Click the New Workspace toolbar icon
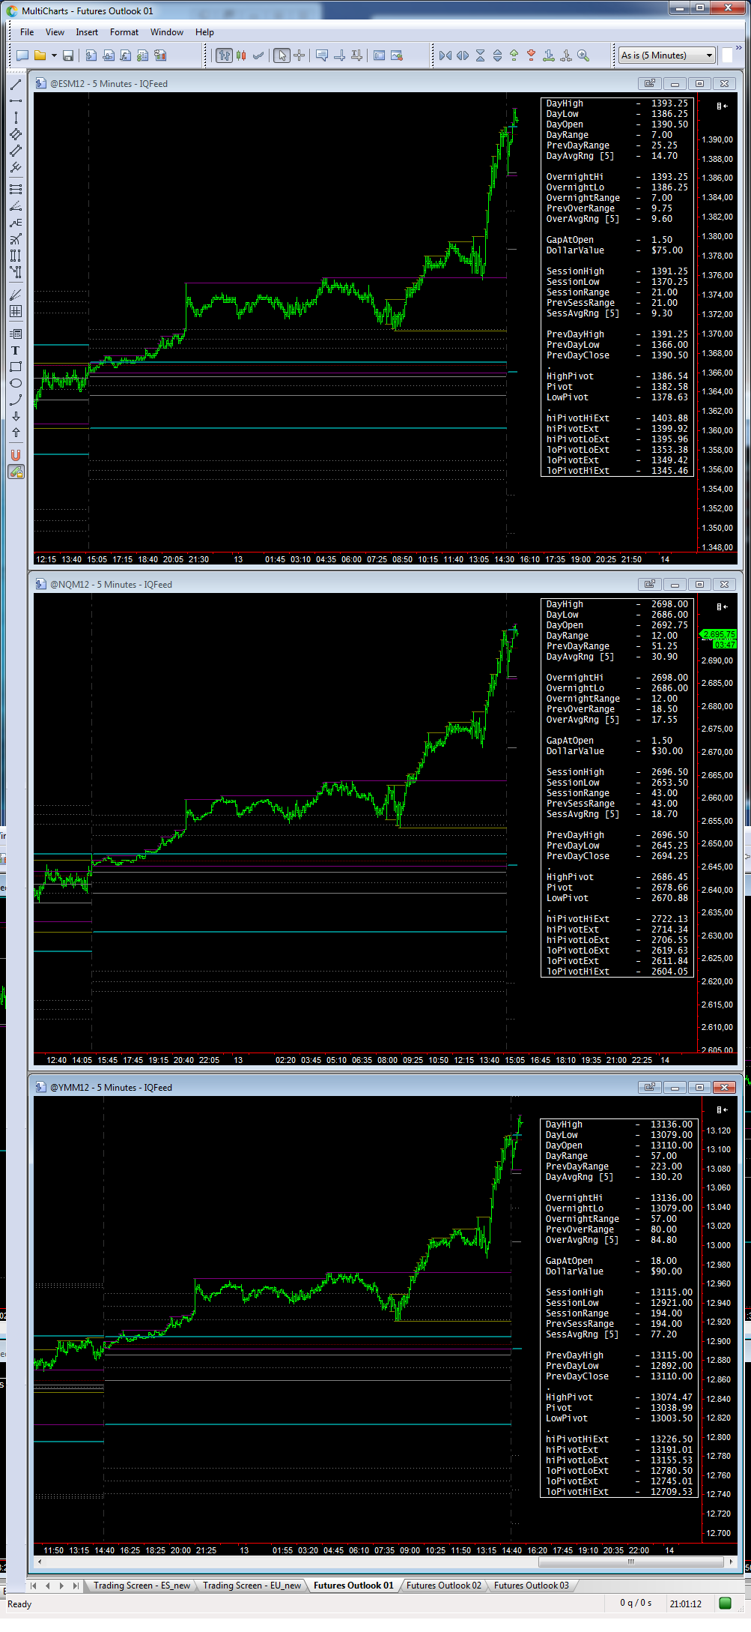The height and width of the screenshot is (1632, 751). 22,55
